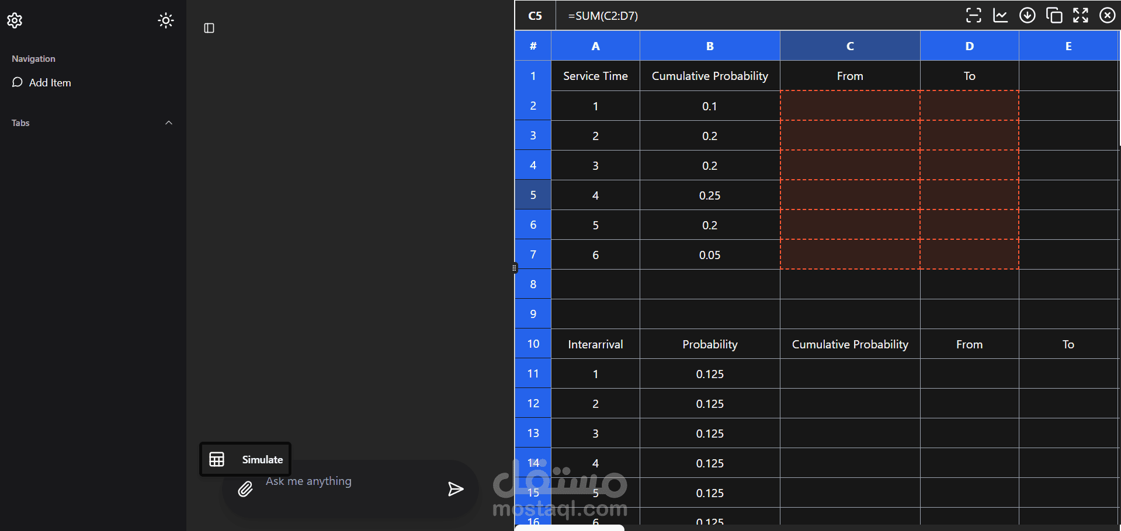The height and width of the screenshot is (531, 1121).
Task: Select row 12 header
Action: point(533,403)
